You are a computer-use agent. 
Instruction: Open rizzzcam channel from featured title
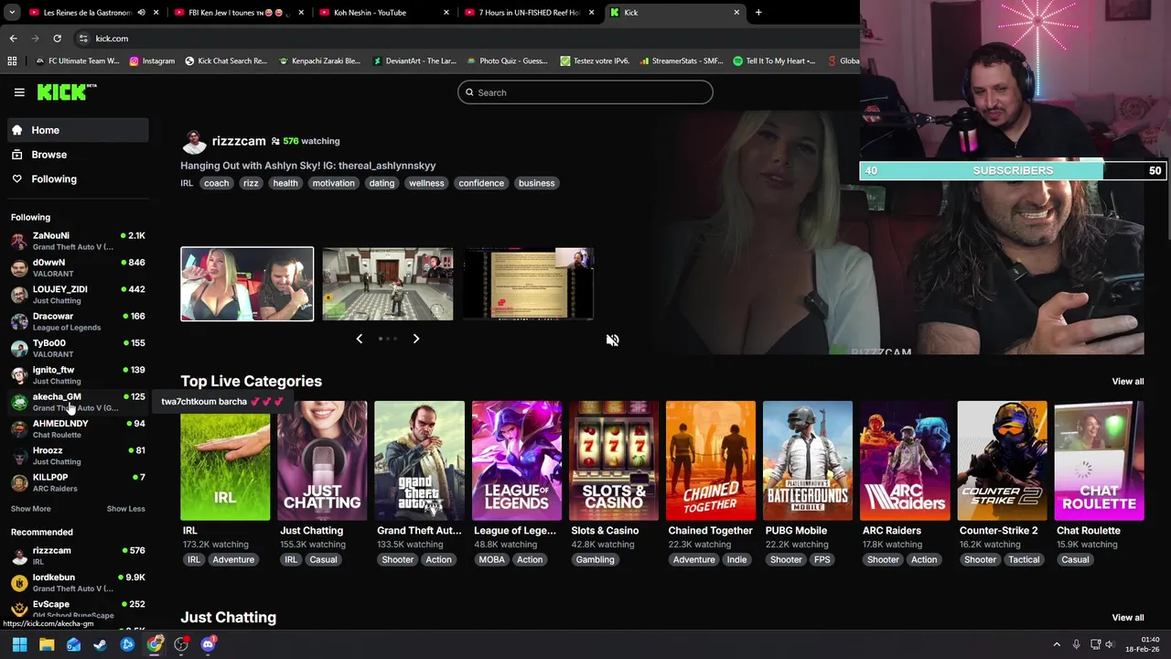click(x=239, y=141)
